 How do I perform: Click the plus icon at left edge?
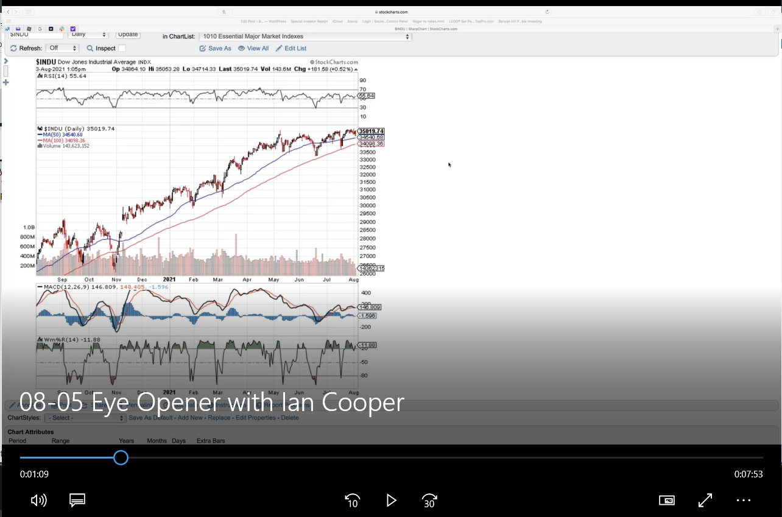[x=6, y=82]
